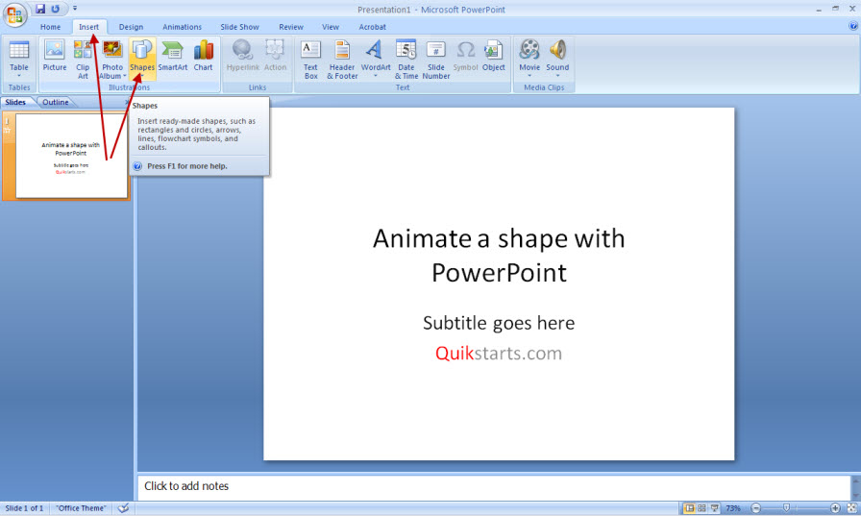The height and width of the screenshot is (516, 861).
Task: Click the Quikstarts.com text on slide
Action: (499, 353)
